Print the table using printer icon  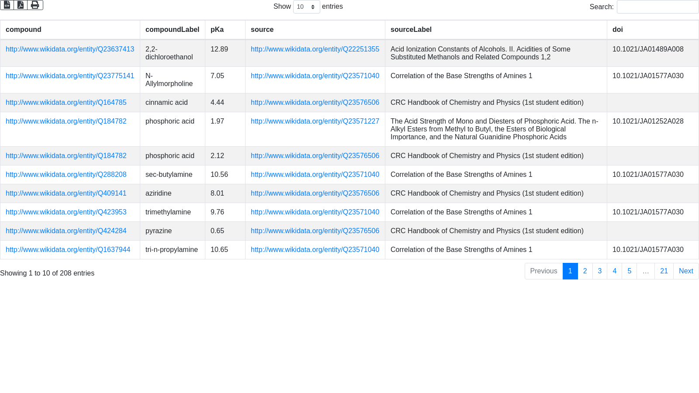(x=35, y=5)
